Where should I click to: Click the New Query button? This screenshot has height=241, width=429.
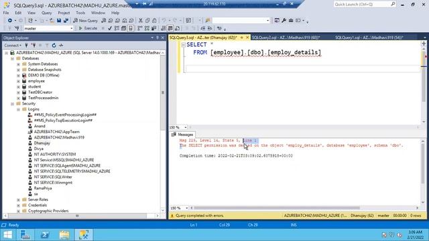[x=85, y=21]
